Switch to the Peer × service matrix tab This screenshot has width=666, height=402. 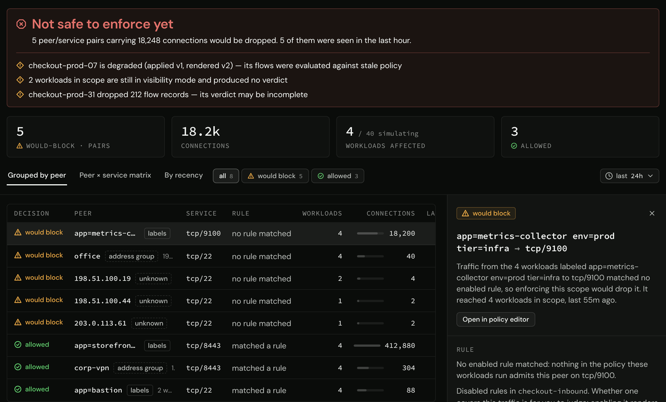(115, 175)
